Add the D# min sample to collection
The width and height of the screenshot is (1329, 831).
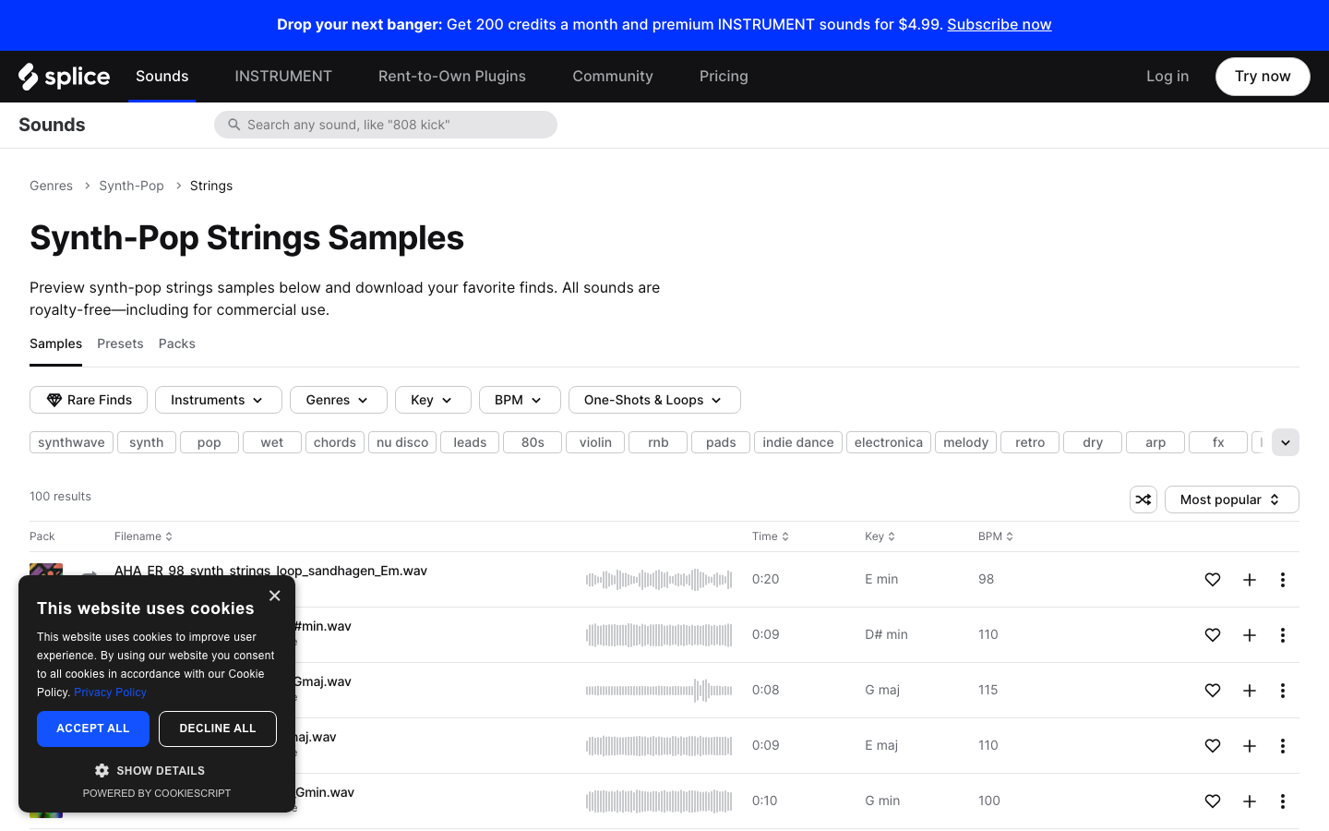click(1250, 635)
